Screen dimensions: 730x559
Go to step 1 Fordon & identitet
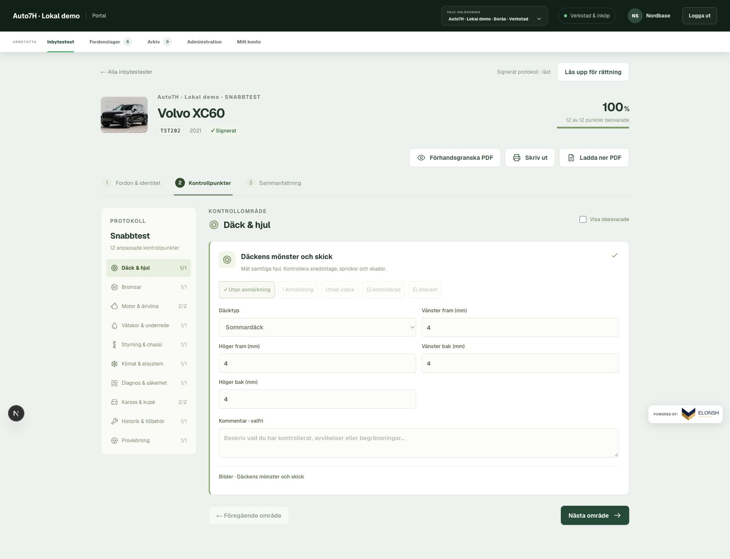[132, 183]
